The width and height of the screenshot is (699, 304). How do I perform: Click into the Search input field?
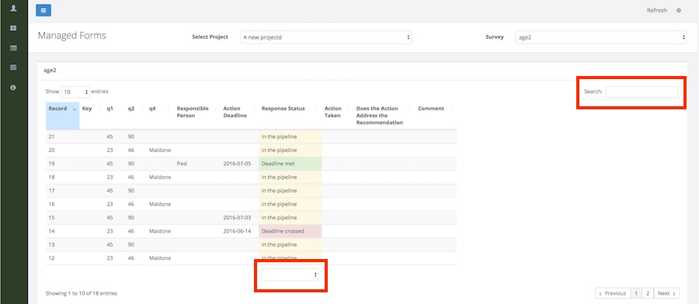click(641, 92)
